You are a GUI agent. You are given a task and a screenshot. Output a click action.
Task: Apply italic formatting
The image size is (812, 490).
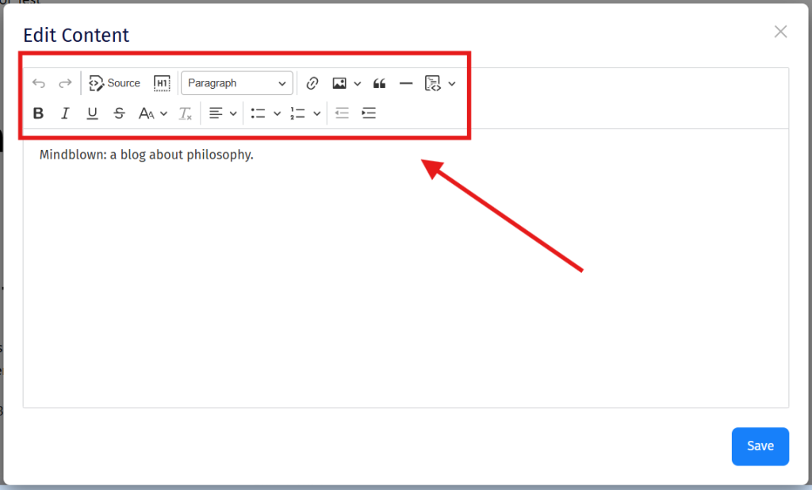tap(65, 113)
